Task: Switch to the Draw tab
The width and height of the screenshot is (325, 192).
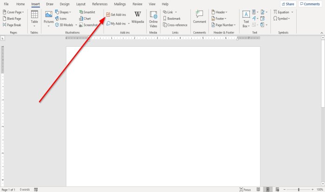Action: pyautogui.click(x=50, y=4)
